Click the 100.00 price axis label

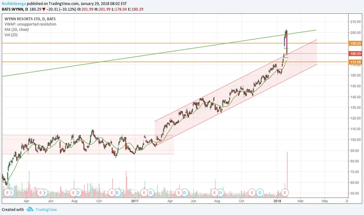click(355, 140)
